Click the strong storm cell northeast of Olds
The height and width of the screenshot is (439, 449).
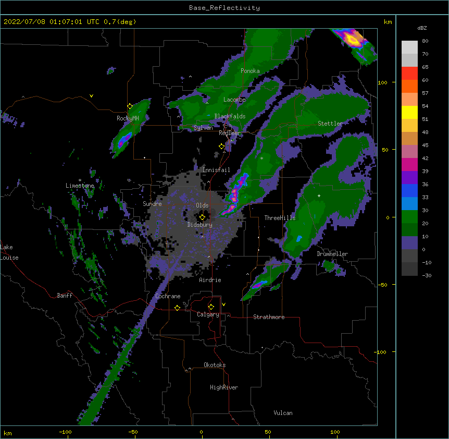tap(234, 194)
